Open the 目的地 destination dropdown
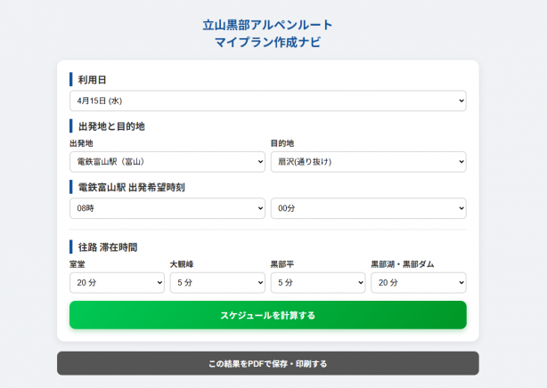547x388 pixels. pos(368,162)
